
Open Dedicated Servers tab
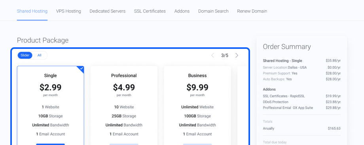108,11
